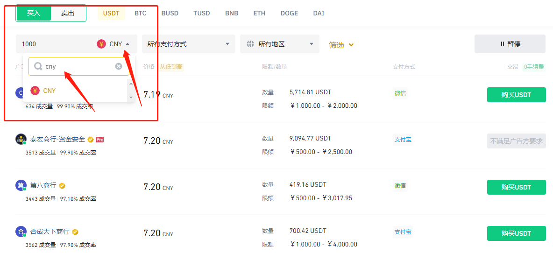Select CNY option in currency list
The width and height of the screenshot is (553, 253).
(49, 91)
